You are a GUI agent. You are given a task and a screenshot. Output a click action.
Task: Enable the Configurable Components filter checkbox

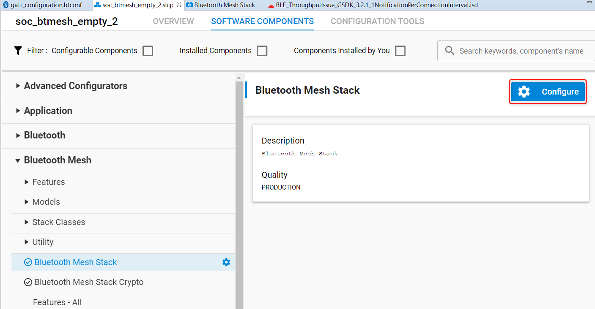click(148, 51)
